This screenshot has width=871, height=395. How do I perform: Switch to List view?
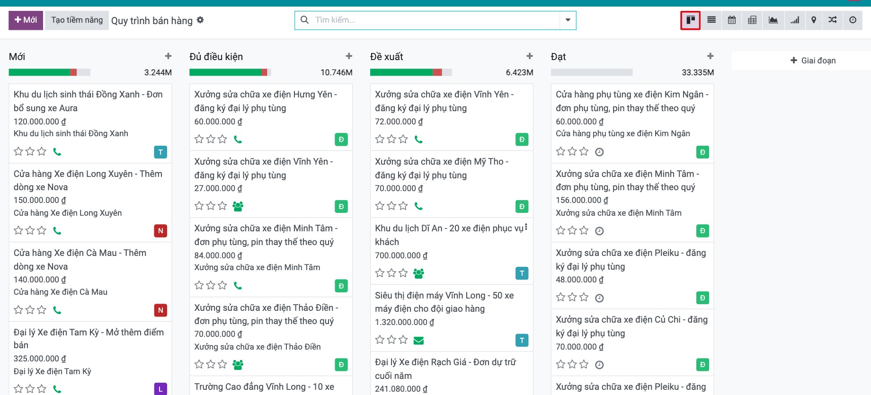(711, 20)
